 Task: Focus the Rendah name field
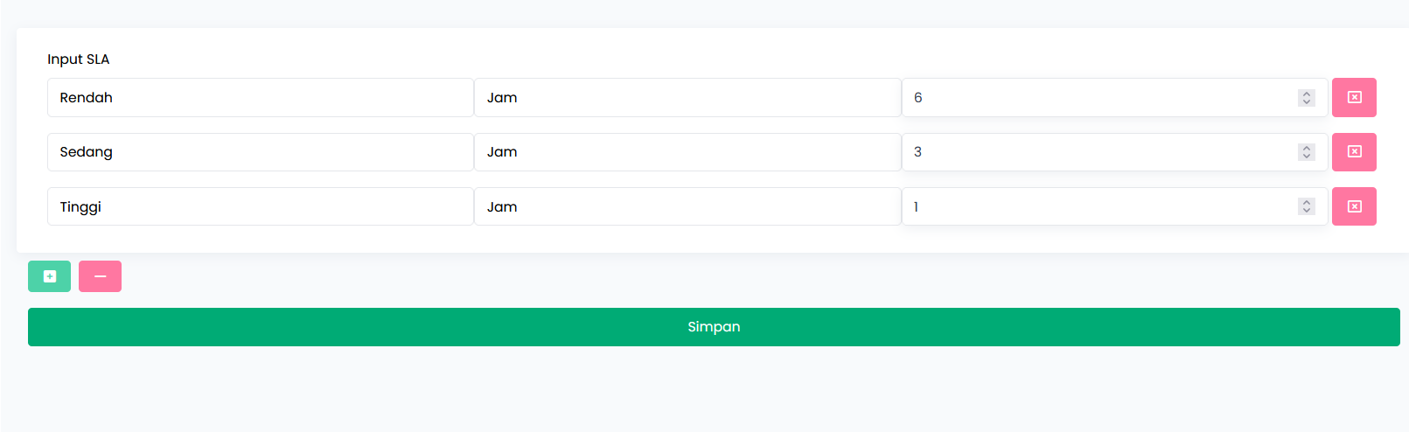click(260, 97)
